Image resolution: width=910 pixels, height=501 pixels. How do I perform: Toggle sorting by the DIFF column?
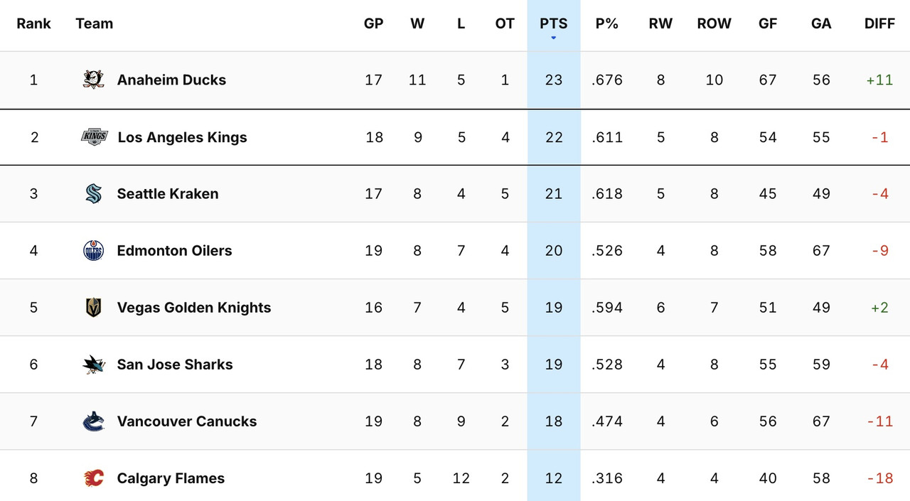coord(879,23)
